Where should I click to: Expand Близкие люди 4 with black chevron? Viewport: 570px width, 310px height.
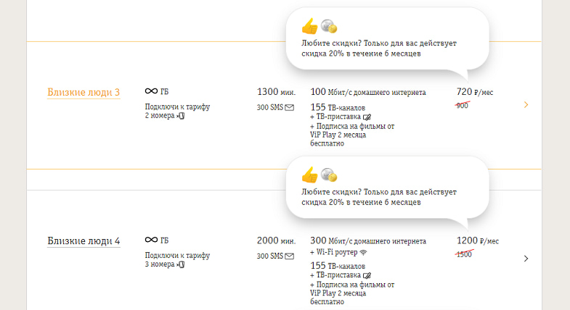pyautogui.click(x=526, y=259)
